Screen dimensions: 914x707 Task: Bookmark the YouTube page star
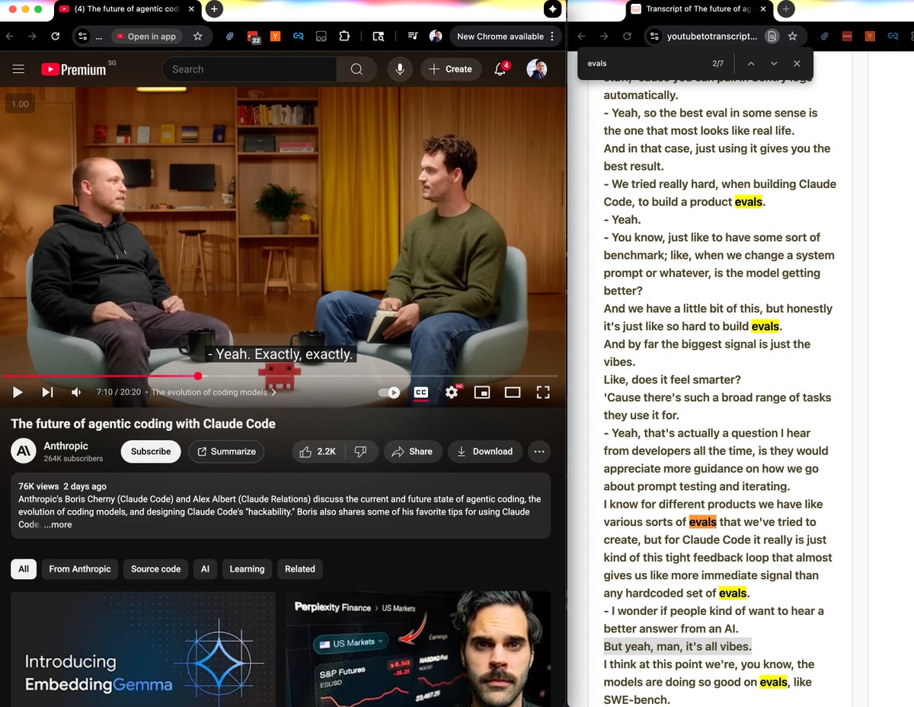pyautogui.click(x=198, y=36)
